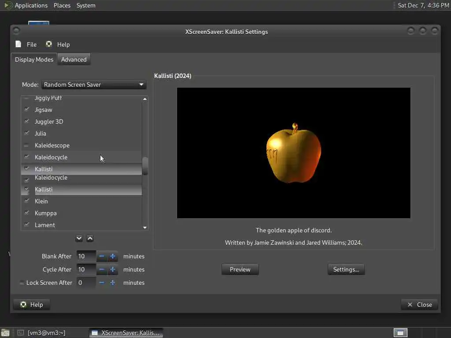The image size is (451, 338).
Task: Click the golden apple preview image
Action: 294,153
